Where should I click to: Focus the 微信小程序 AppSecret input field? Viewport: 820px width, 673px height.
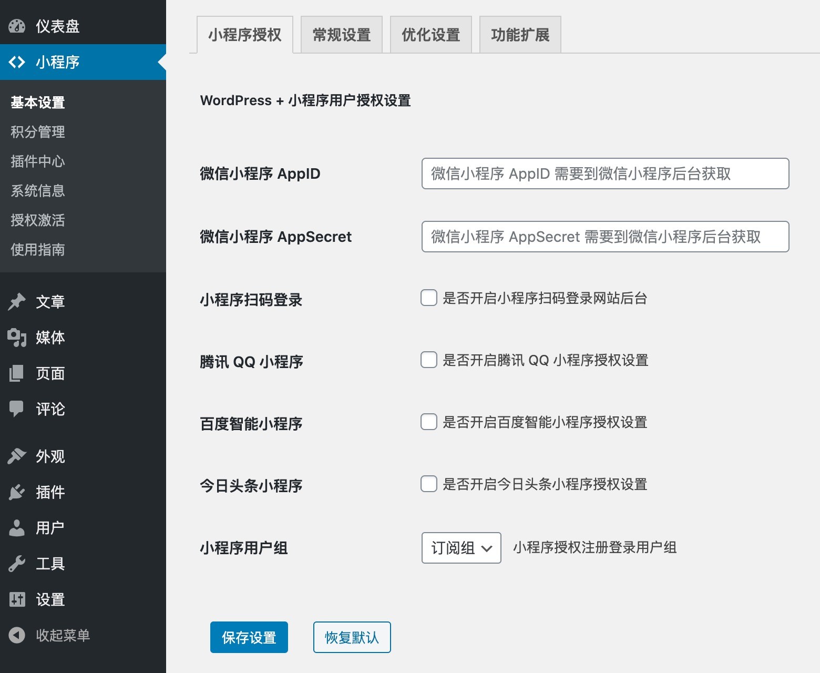point(606,237)
